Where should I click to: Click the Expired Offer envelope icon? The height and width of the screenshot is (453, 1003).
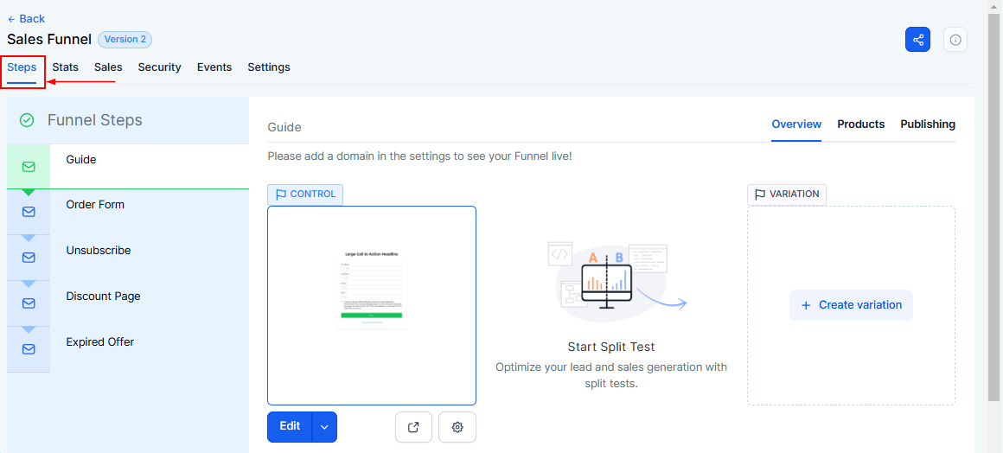29,349
